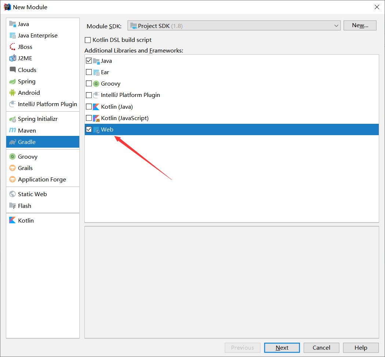Click the Spring leaf icon

12,81
